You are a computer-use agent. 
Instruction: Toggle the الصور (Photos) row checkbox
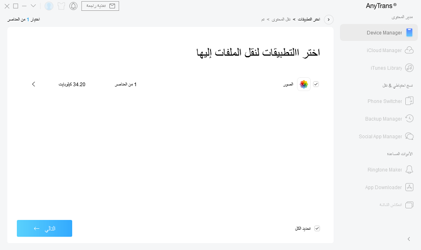point(316,84)
